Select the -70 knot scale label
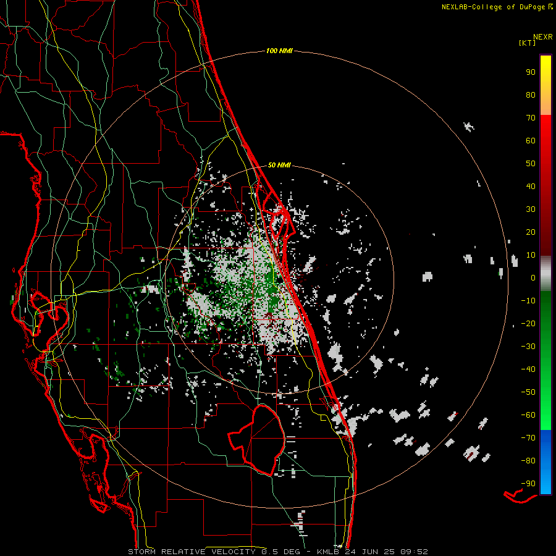Screen dimensions: 556x556 click(528, 438)
